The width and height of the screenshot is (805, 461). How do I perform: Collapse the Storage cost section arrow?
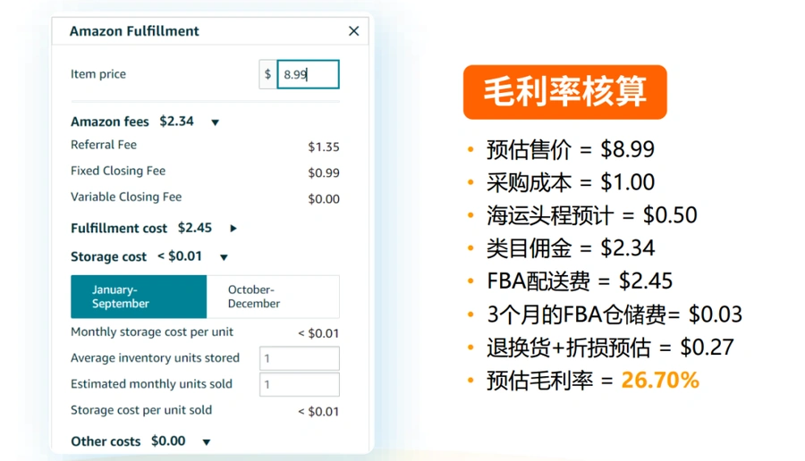[x=224, y=257]
